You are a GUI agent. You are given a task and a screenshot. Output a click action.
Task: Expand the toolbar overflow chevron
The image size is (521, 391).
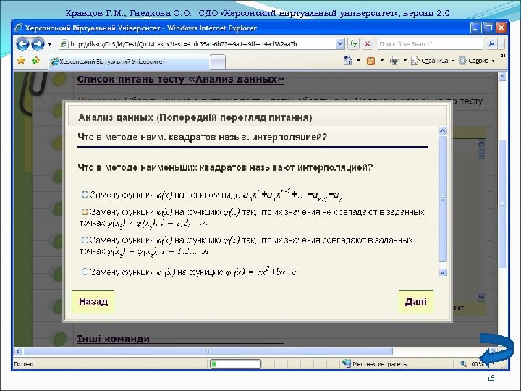click(x=504, y=56)
